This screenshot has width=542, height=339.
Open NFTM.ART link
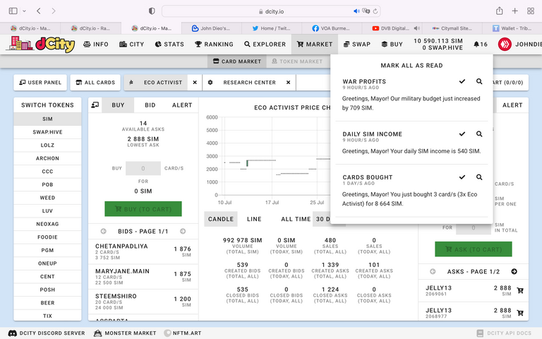[x=183, y=333]
